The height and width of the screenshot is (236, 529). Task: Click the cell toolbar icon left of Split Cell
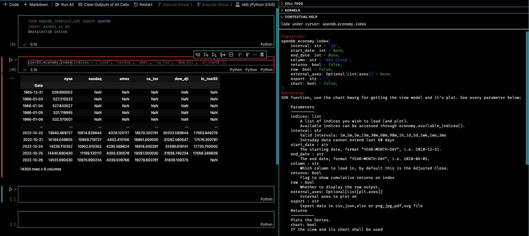click(223, 55)
